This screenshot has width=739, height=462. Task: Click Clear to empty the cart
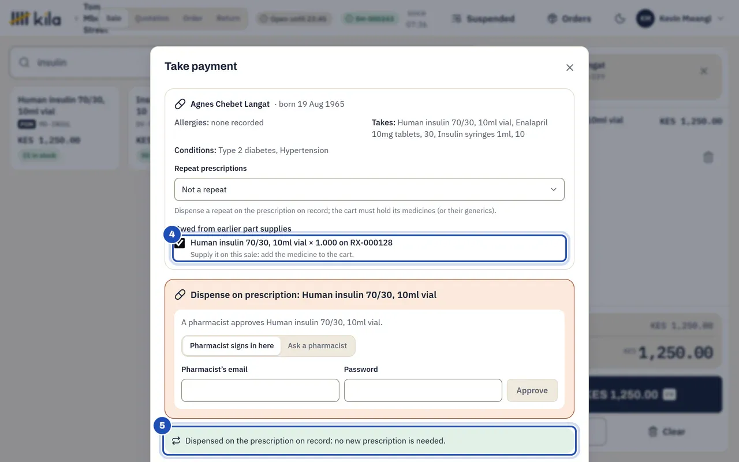coord(666,431)
